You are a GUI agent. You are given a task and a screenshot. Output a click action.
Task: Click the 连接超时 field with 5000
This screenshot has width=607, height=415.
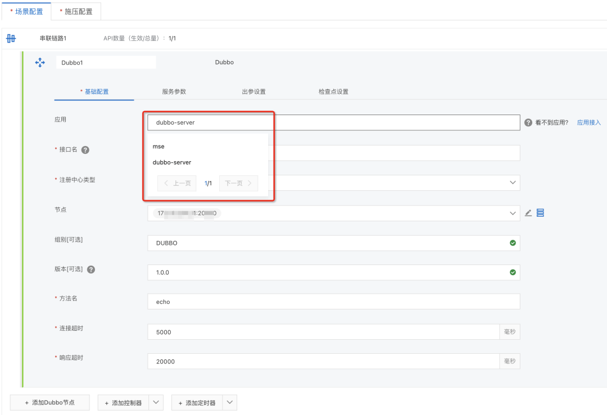coord(324,332)
